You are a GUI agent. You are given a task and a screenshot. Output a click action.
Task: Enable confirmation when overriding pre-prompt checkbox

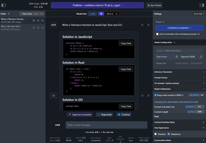point(157,34)
